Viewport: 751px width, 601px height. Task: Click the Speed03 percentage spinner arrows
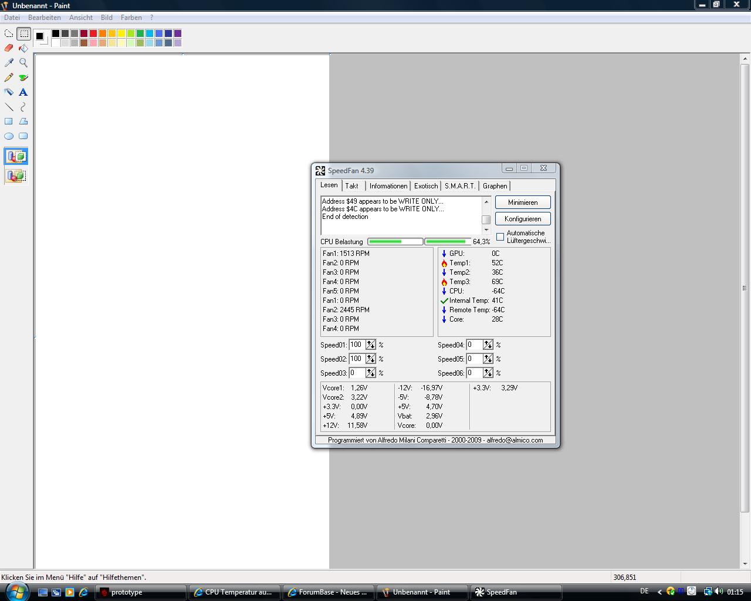click(371, 373)
